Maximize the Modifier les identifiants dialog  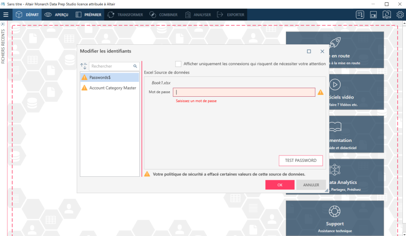[309, 51]
